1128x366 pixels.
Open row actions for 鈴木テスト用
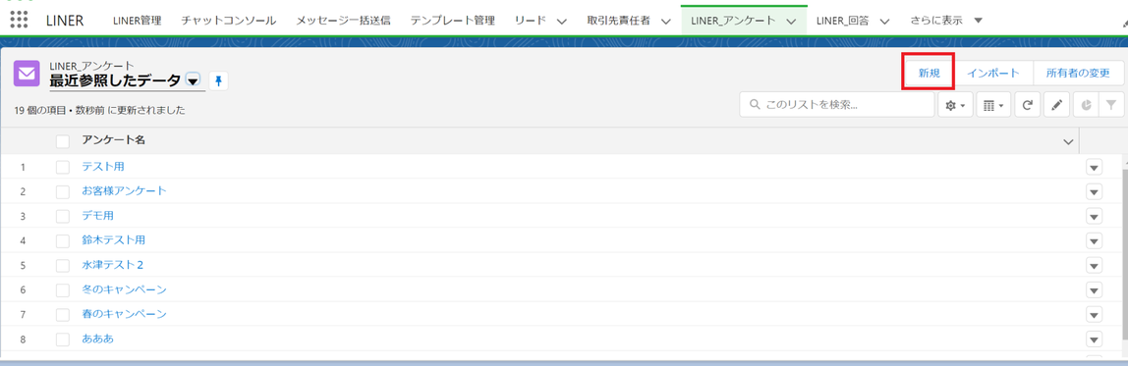pyautogui.click(x=1094, y=240)
